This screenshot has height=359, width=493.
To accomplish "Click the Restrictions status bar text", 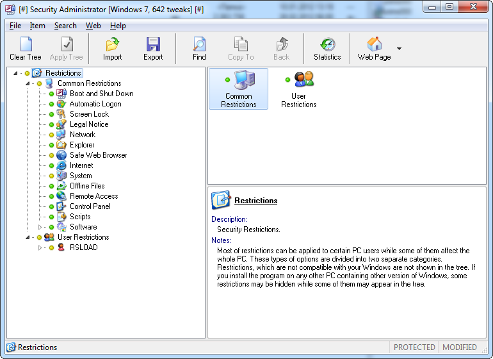I will pos(37,347).
